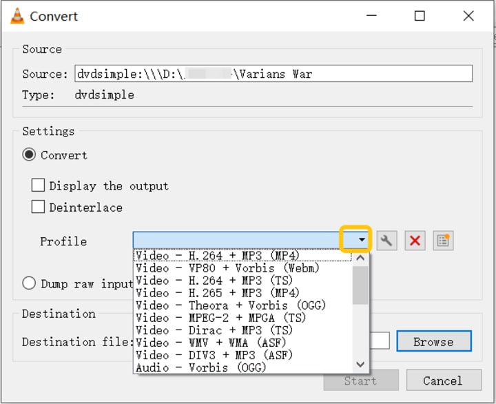496x404 pixels.
Task: Click the Browse button for destination
Action: 434,341
